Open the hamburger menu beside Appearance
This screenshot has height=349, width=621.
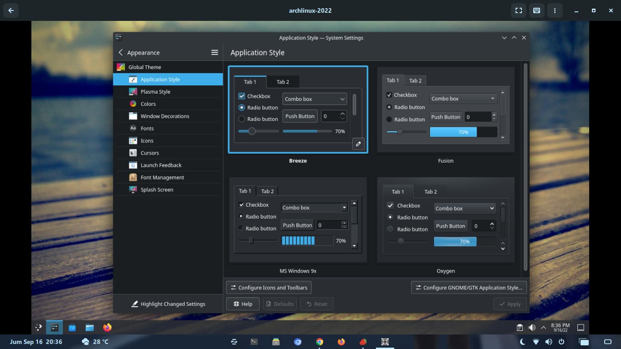click(x=215, y=53)
